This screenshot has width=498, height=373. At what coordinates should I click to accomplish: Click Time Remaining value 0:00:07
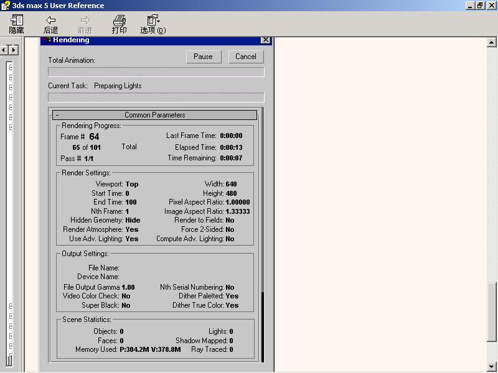(231, 158)
